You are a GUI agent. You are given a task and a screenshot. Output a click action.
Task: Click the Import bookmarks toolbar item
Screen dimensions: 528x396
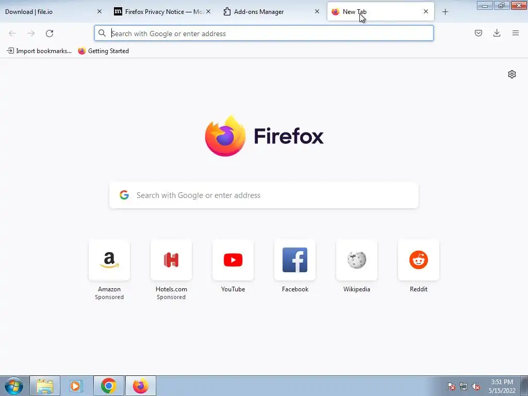(x=39, y=51)
